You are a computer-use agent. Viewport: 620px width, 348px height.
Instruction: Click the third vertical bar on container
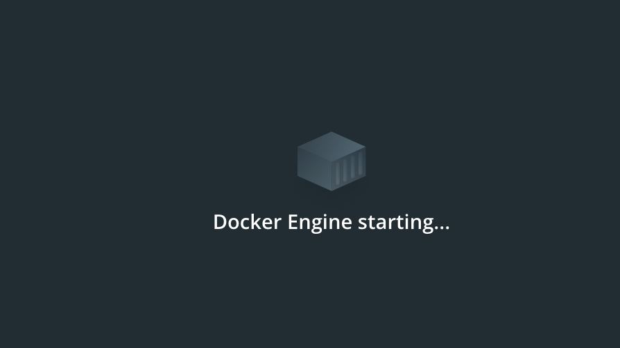[353, 167]
